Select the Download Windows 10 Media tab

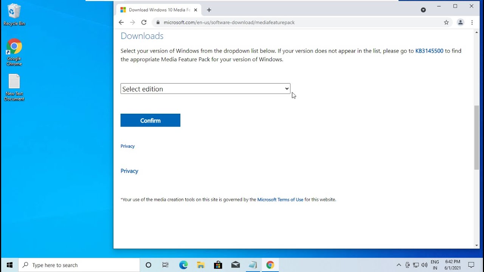[x=159, y=10]
